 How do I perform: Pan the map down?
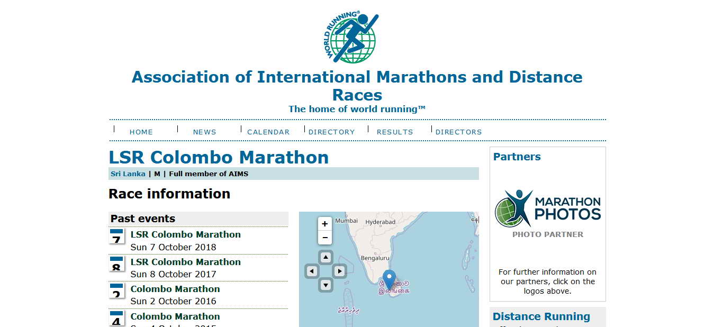(x=326, y=285)
